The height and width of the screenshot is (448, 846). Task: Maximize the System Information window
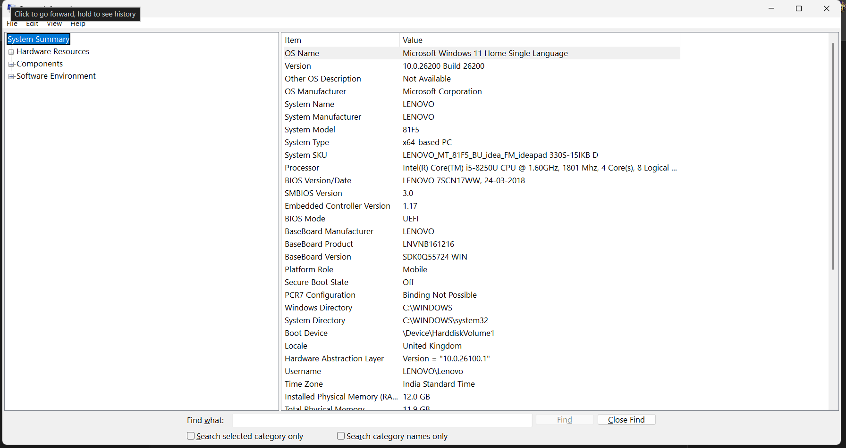point(799,8)
